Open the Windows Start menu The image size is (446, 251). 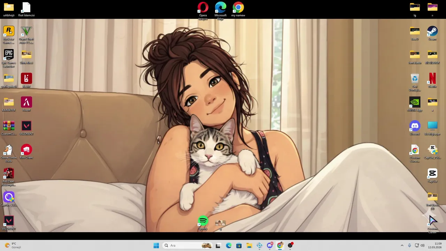tap(156, 245)
